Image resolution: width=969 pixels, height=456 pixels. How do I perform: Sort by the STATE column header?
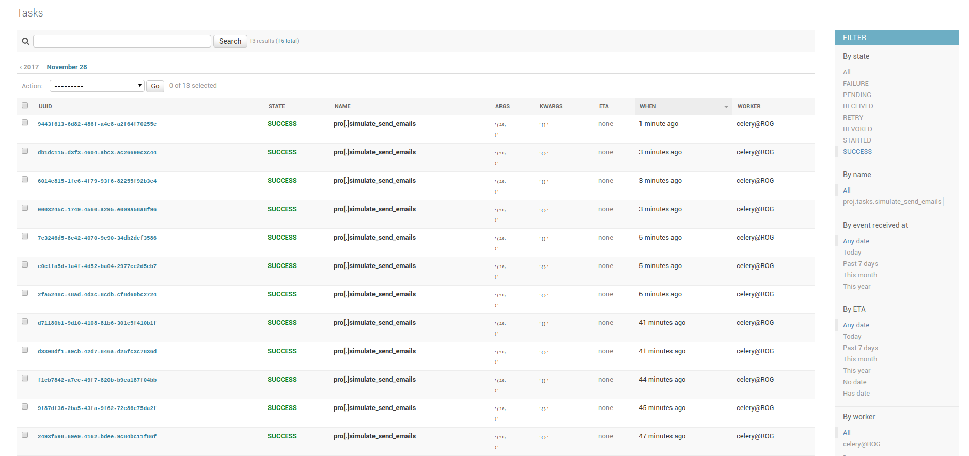click(x=276, y=106)
